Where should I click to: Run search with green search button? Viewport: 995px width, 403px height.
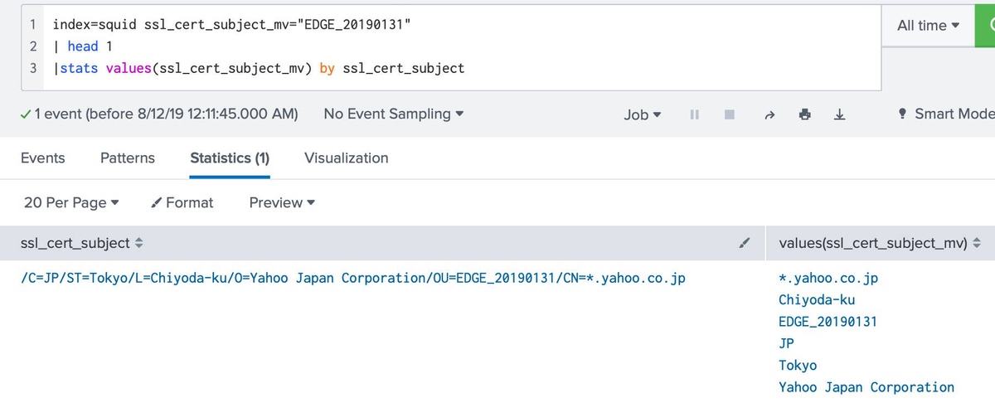tap(987, 24)
